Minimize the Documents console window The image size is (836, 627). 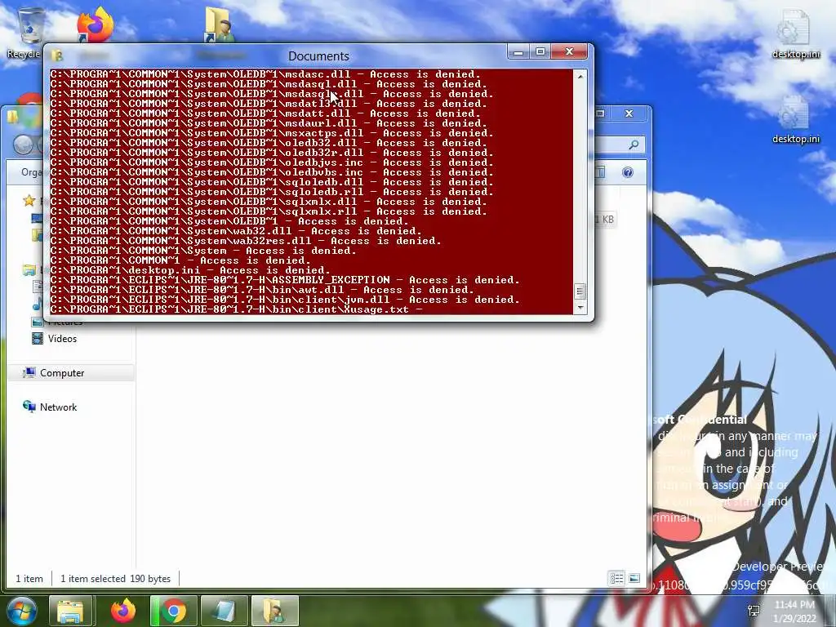[517, 51]
